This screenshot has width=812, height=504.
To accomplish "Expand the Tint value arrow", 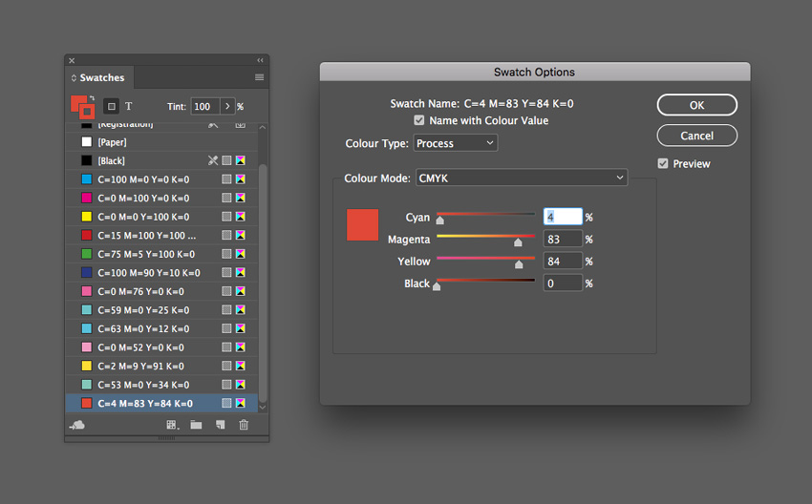I will tap(227, 106).
